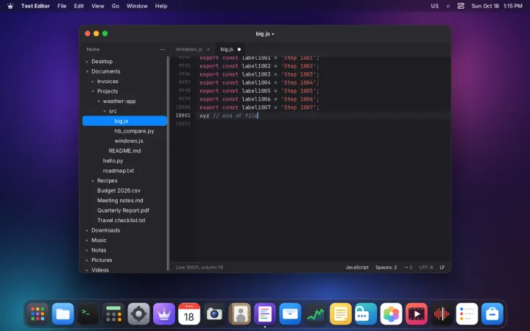This screenshot has width=530, height=331.
Task: Open hello.py in the sidebar
Action: point(124,161)
